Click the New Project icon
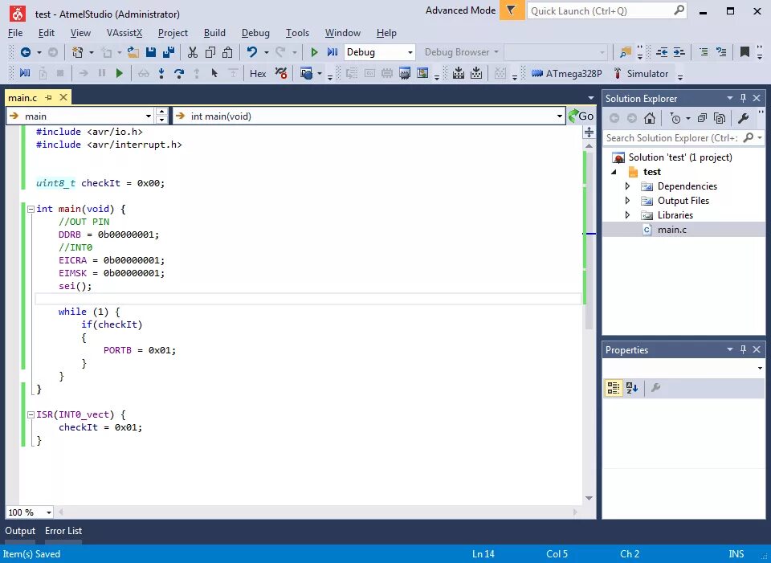Image resolution: width=771 pixels, height=563 pixels. (77, 52)
